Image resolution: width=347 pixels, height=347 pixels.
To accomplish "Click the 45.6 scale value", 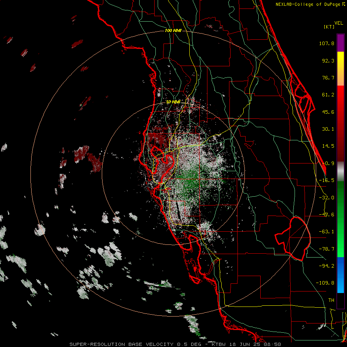I will point(328,112).
